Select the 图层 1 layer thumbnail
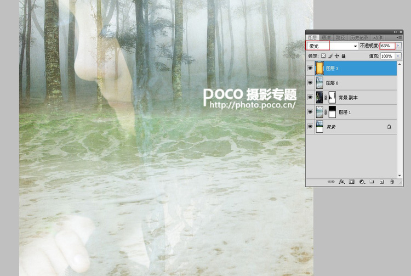 [x=319, y=112]
